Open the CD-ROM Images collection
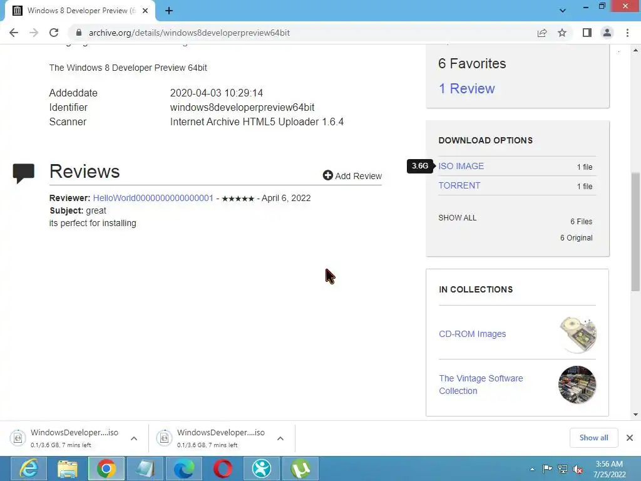This screenshot has height=481, width=641. point(472,334)
